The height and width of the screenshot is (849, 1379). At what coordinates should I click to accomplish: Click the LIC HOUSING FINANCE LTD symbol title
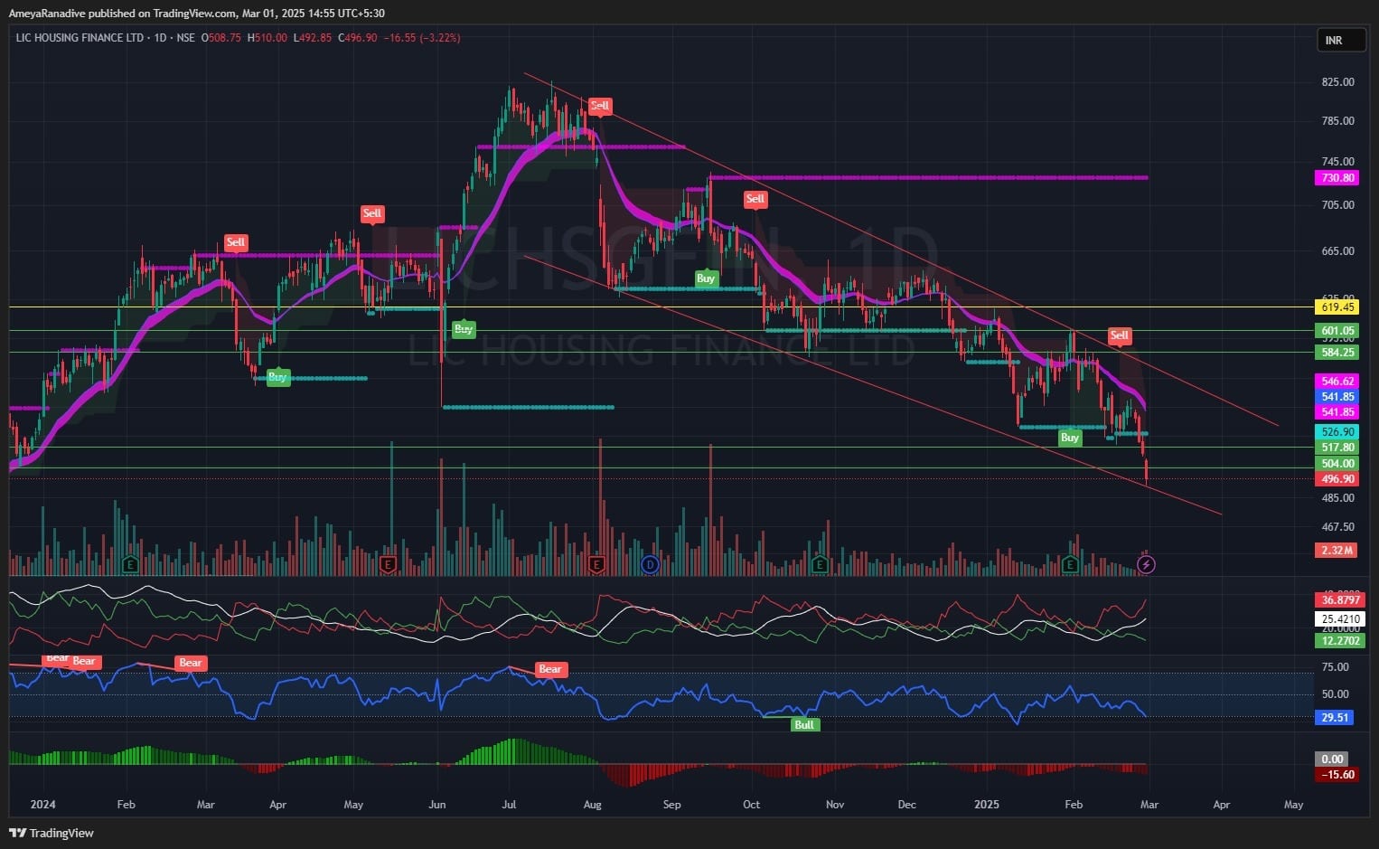point(80,38)
